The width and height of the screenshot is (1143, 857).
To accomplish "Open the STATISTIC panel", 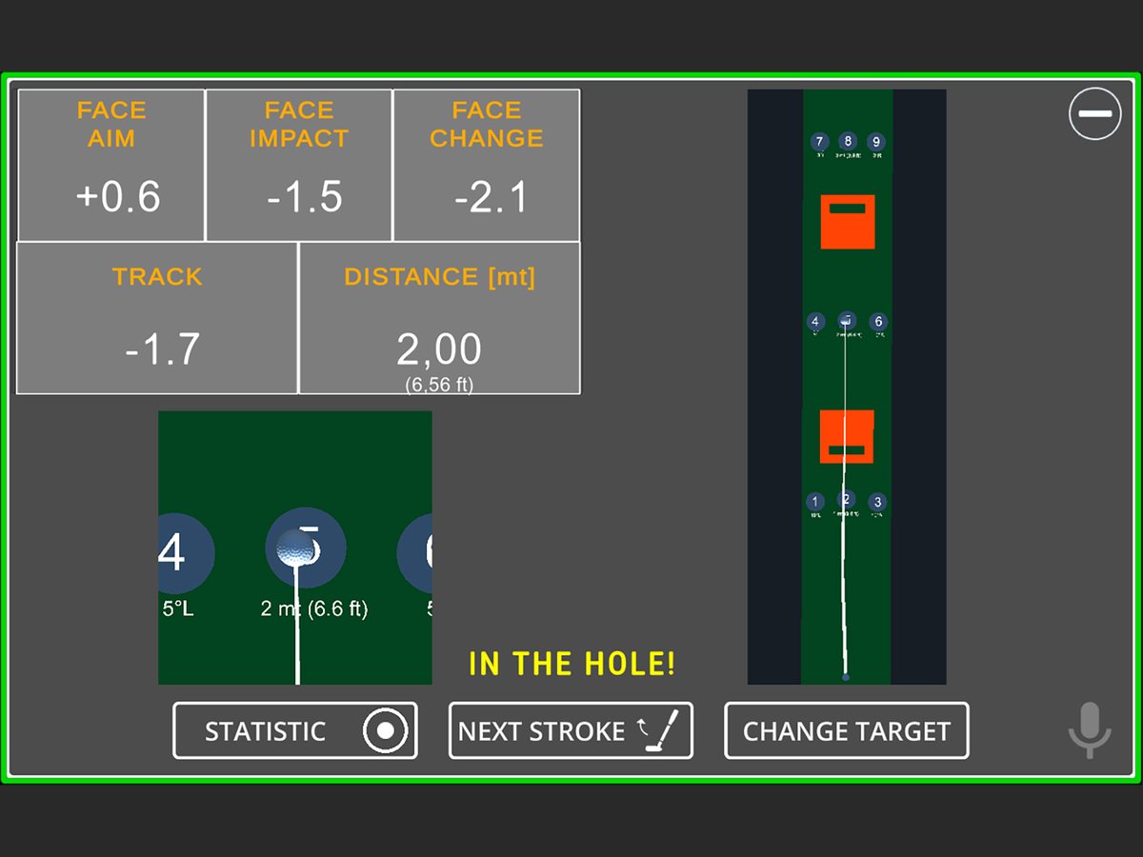I will [295, 730].
